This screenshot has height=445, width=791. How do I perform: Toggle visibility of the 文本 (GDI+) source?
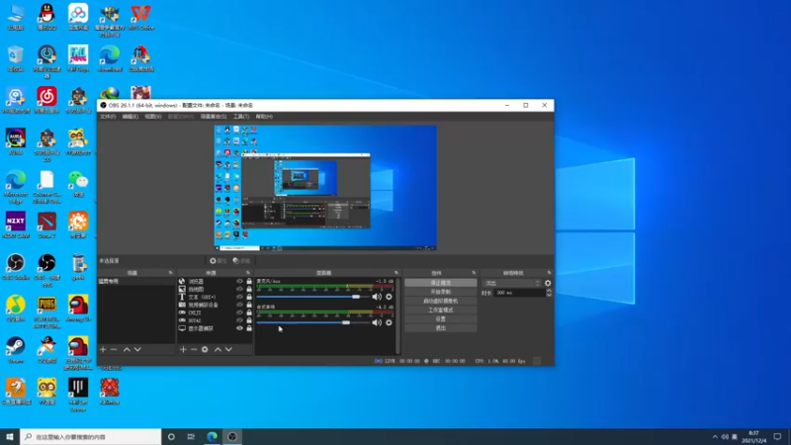239,298
